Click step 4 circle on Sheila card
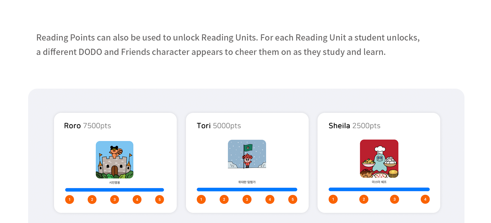This screenshot has height=223, width=491. (x=425, y=199)
